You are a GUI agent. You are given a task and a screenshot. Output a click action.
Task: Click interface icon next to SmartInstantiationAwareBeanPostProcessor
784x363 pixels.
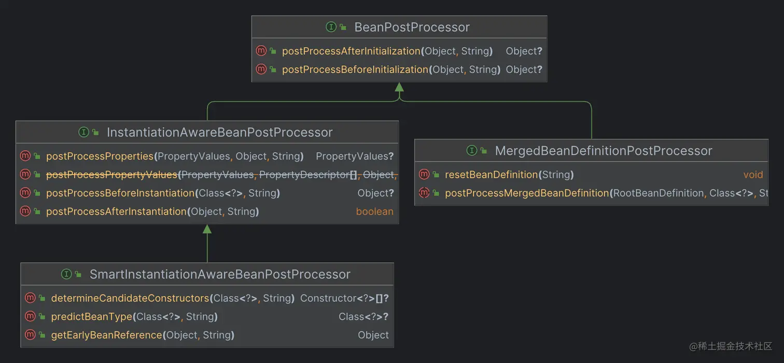66,274
